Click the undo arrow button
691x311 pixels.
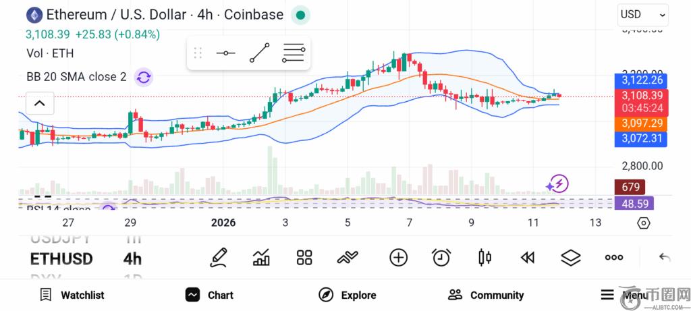click(665, 257)
